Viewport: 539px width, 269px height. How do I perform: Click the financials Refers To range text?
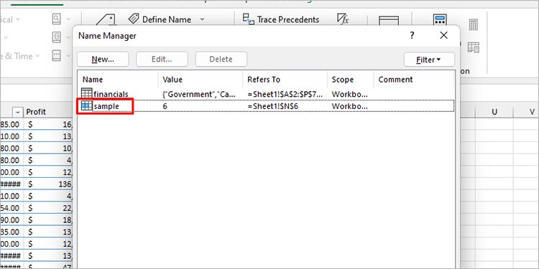pos(285,94)
